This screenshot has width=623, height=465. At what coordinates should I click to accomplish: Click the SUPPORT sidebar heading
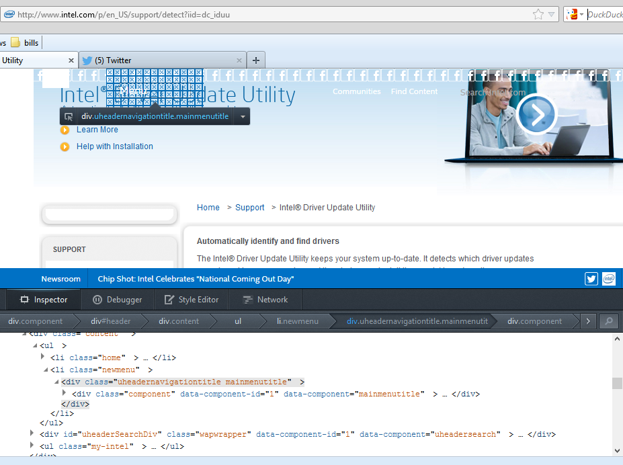point(69,249)
